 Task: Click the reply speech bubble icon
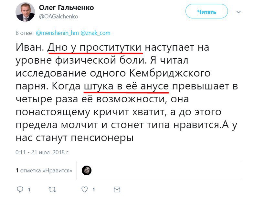pos(20,190)
